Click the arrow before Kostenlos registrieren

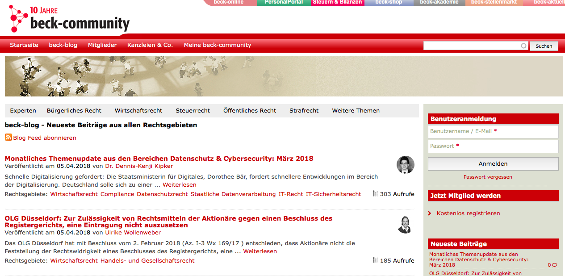[430, 213]
